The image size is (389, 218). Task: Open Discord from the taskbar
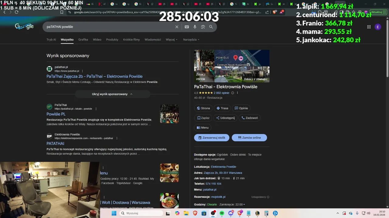(x=231, y=213)
